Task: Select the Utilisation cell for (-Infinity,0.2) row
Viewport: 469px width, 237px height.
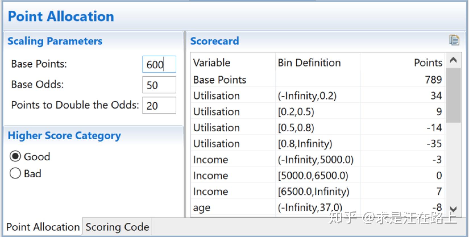Action: (x=217, y=95)
